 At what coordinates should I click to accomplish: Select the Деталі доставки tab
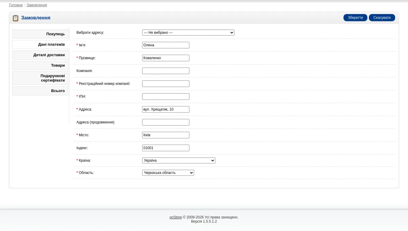tap(41, 55)
